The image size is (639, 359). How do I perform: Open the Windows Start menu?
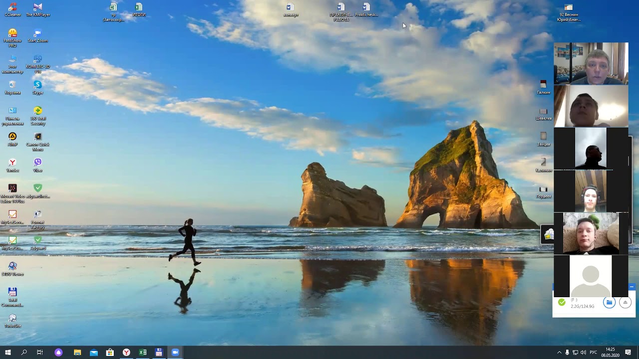7,353
